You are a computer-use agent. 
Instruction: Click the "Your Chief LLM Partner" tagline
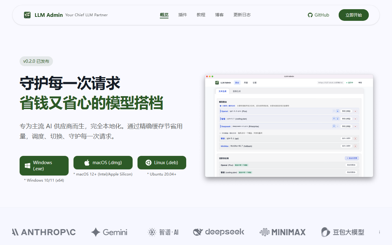(x=86, y=15)
